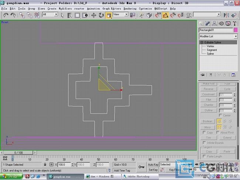Image resolution: width=240 pixels, height=180 pixels.
Task: Click Bind to Space Warp icon
Action: (37, 15)
